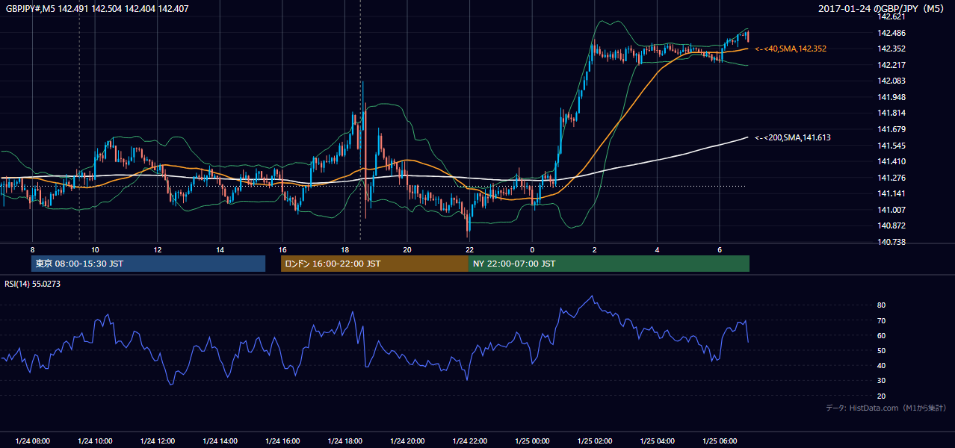Click RSI scale value 70
955x448 pixels.
pyautogui.click(x=881, y=321)
